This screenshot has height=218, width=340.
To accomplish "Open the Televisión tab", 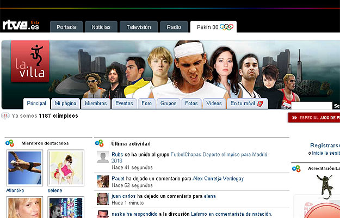I will pos(139,27).
